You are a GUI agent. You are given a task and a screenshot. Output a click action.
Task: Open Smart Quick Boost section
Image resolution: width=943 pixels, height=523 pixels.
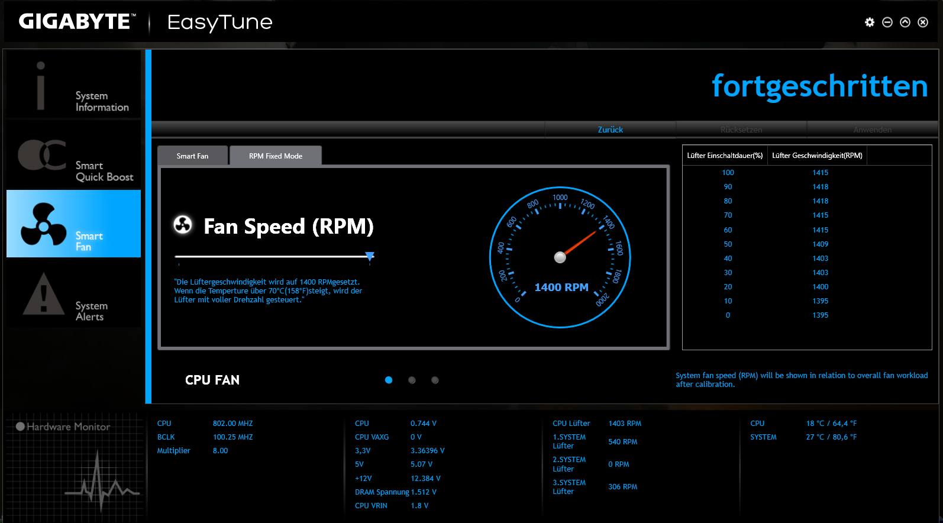tap(74, 154)
